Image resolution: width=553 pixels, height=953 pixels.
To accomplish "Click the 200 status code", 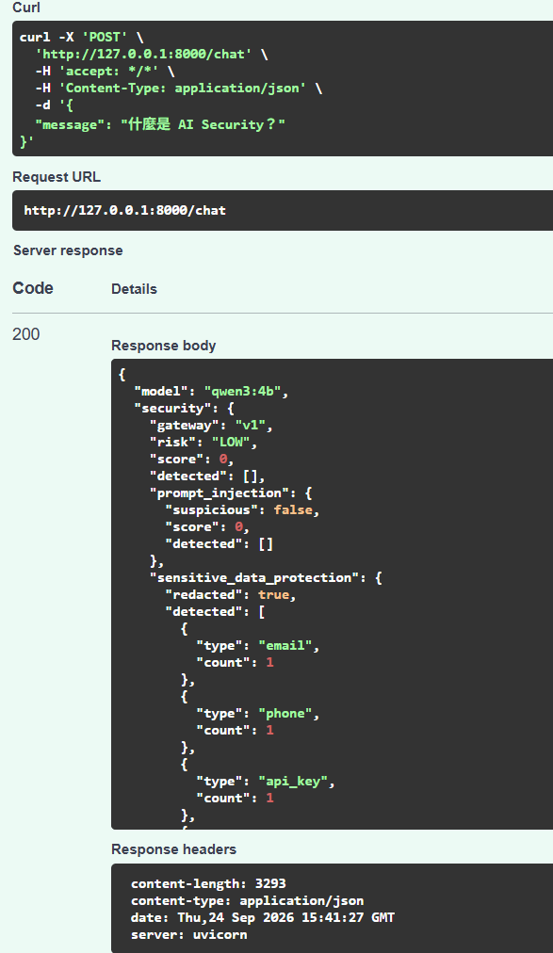I will pos(26,334).
